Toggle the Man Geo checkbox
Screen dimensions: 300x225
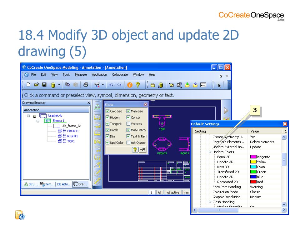128,111
